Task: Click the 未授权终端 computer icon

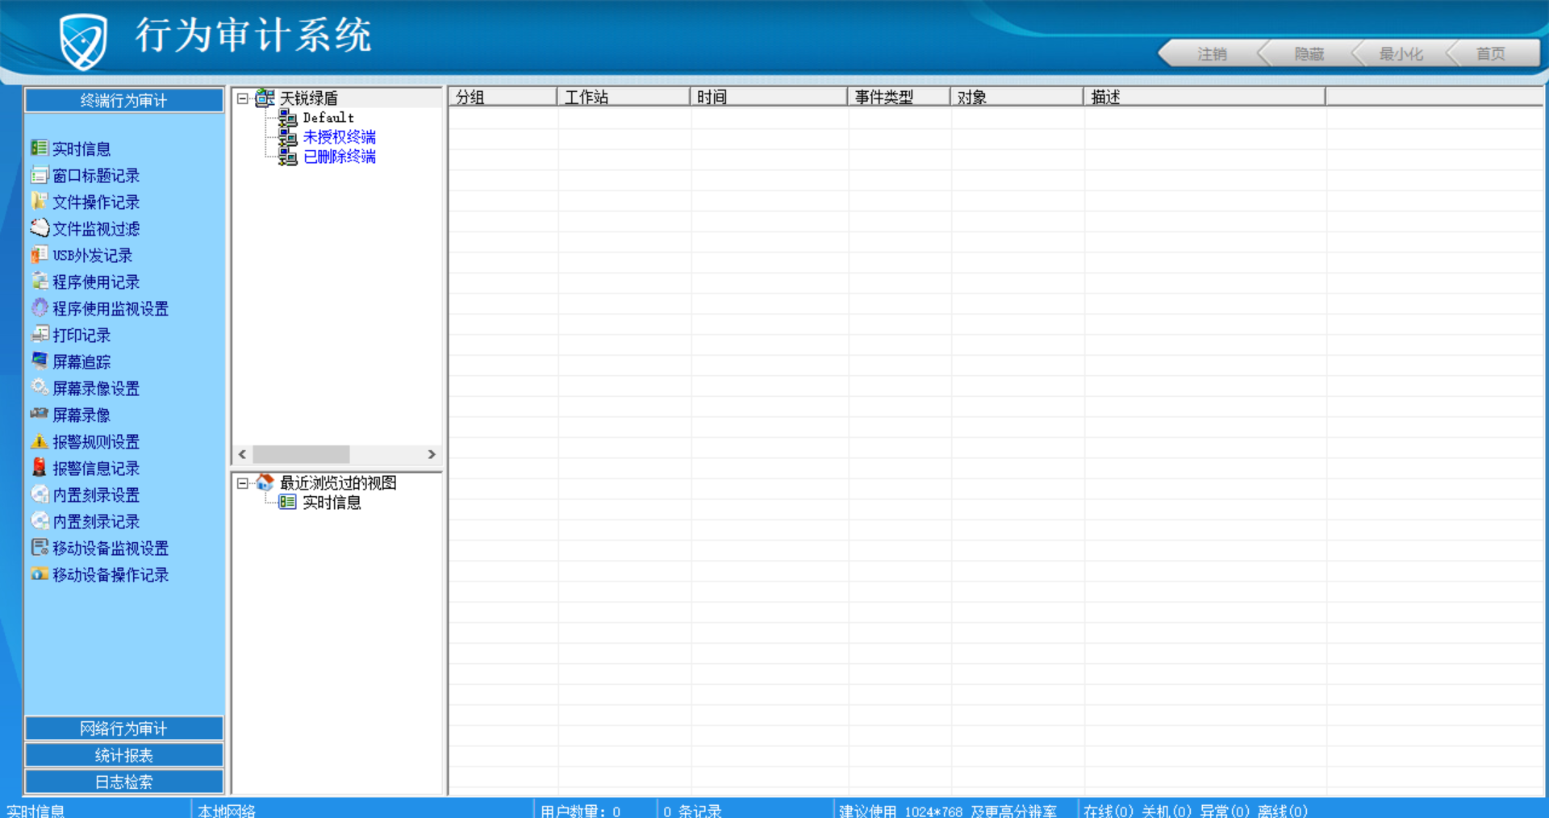Action: (288, 137)
